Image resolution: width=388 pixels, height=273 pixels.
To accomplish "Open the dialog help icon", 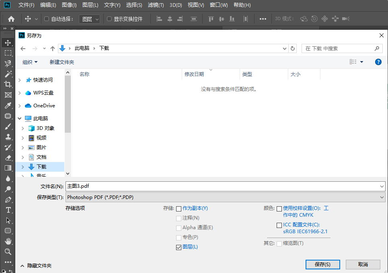I will click(378, 62).
